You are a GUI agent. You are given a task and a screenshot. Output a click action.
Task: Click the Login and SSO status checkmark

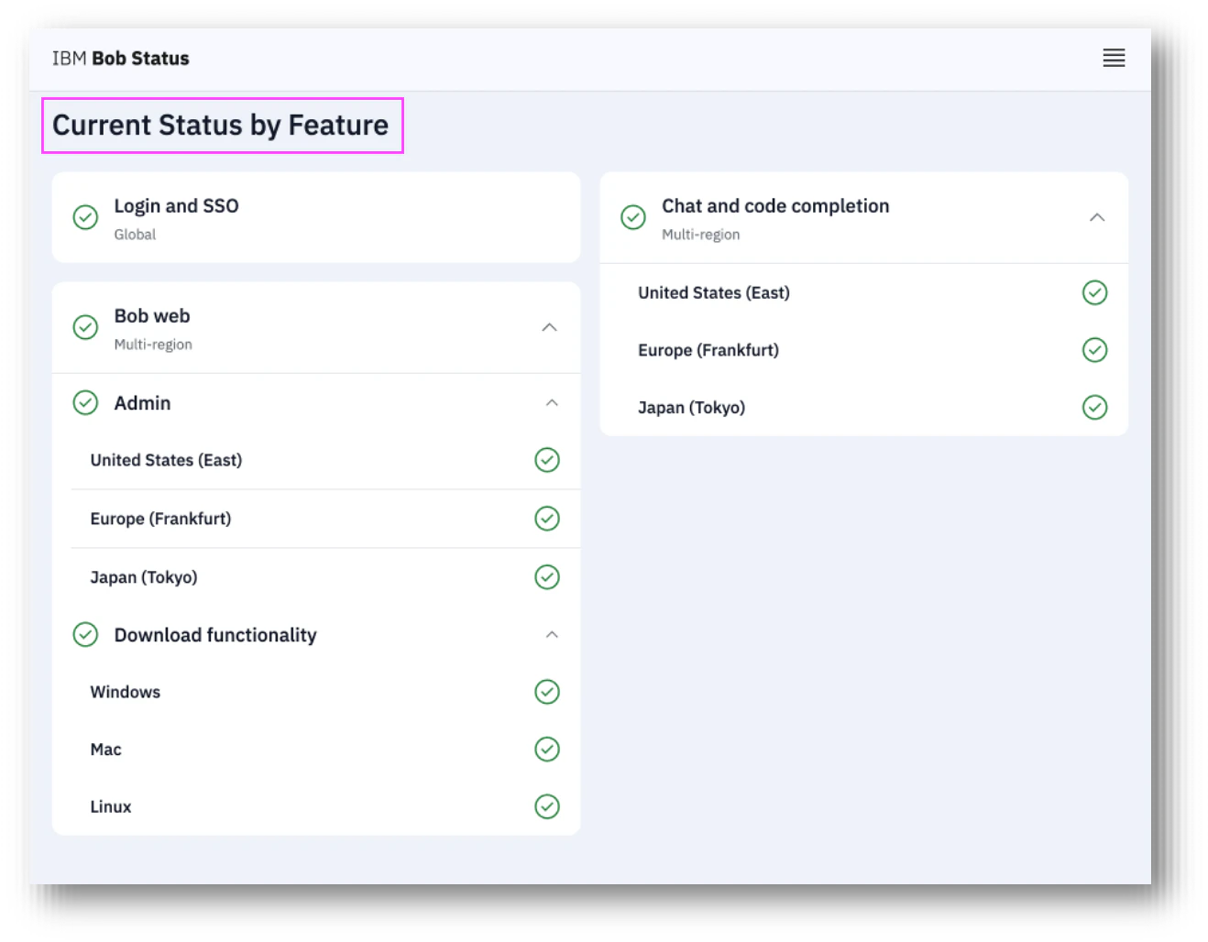pyautogui.click(x=85, y=217)
